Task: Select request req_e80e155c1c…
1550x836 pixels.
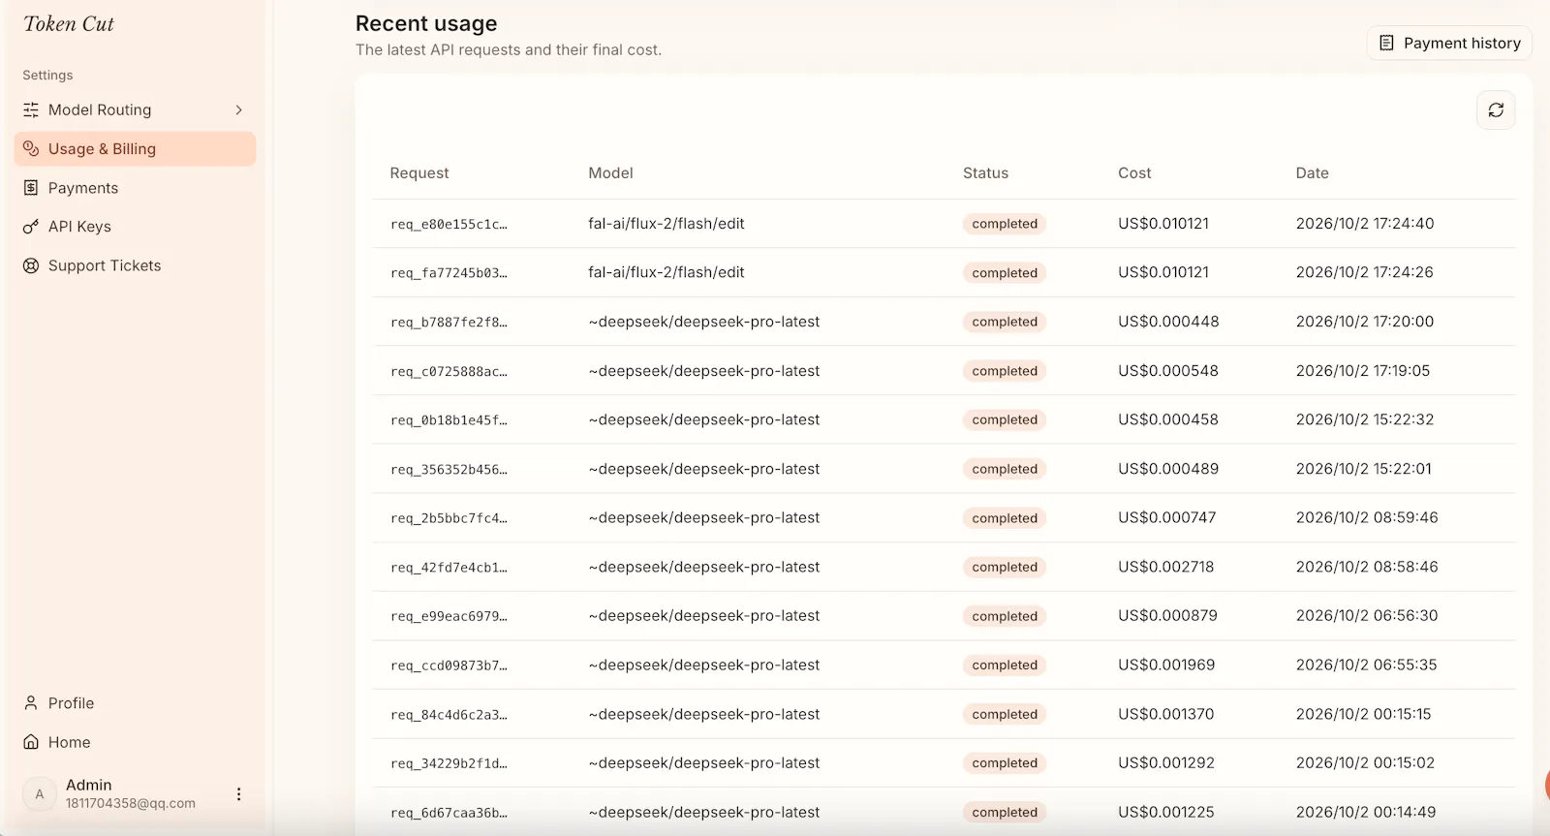Action: [x=449, y=225]
